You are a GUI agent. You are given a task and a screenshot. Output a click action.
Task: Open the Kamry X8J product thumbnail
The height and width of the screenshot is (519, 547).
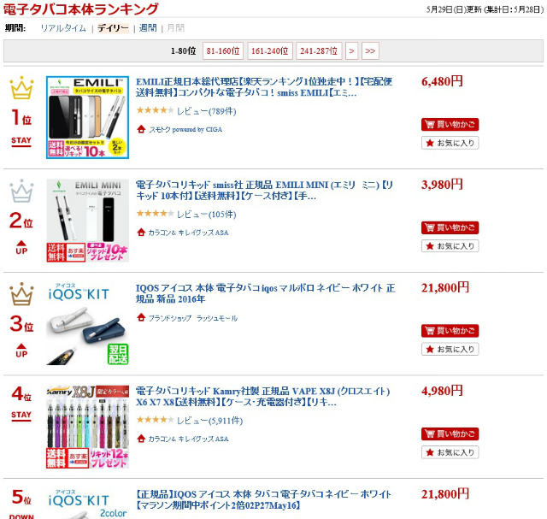point(87,427)
